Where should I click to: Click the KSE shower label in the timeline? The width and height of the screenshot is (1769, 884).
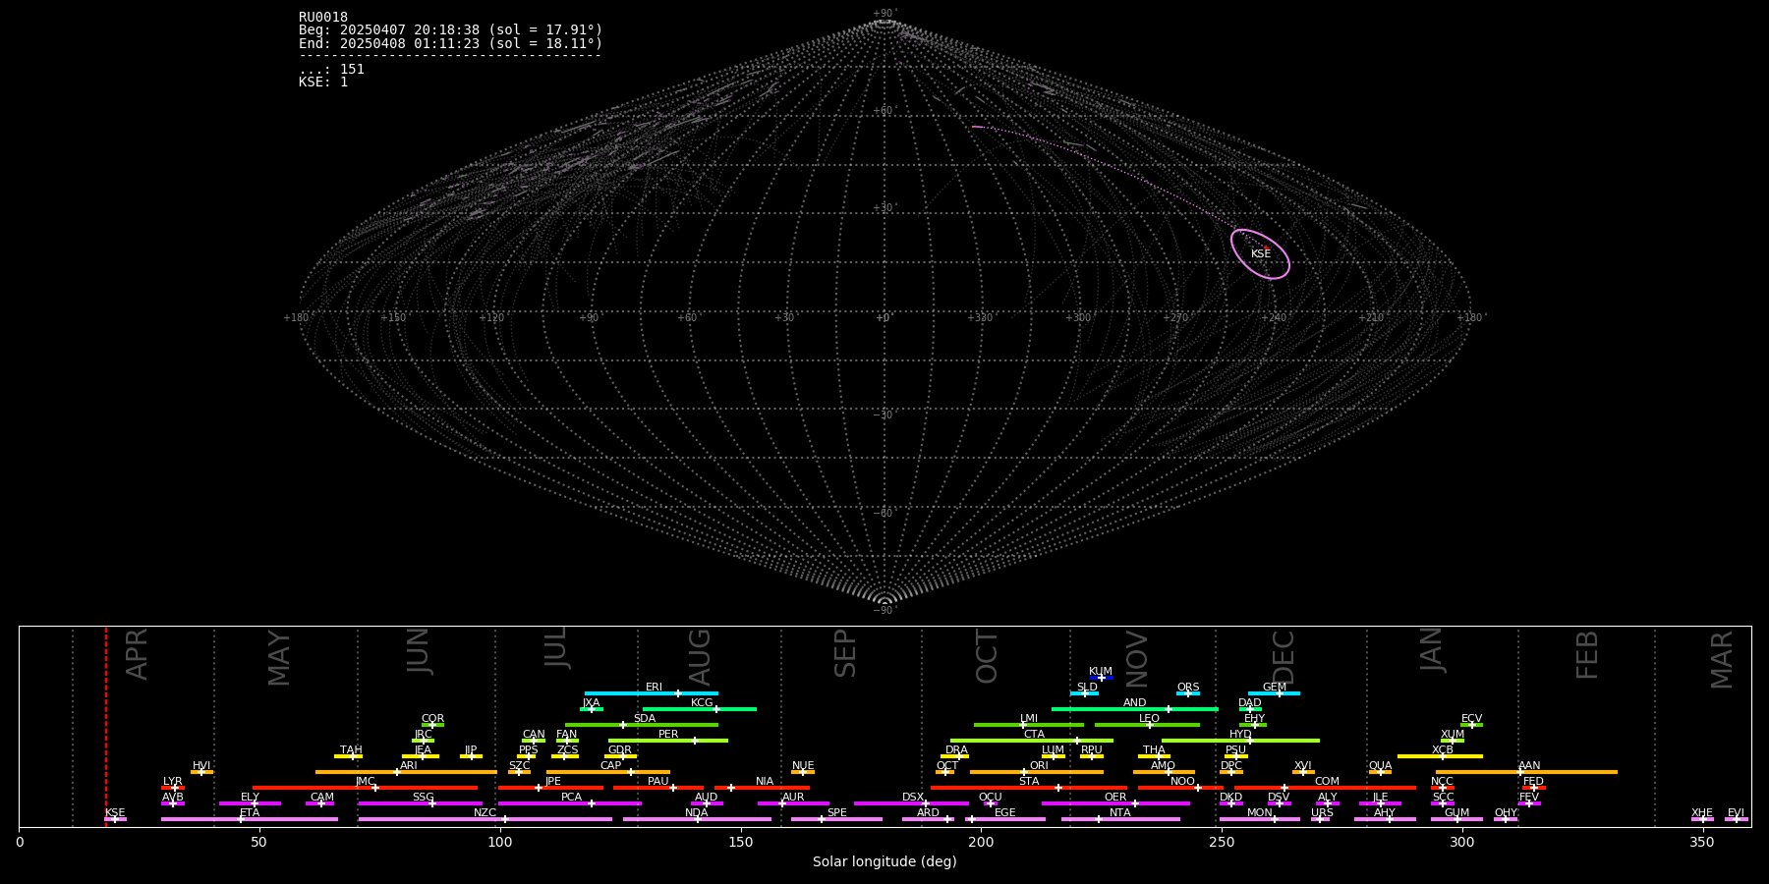coord(115,813)
